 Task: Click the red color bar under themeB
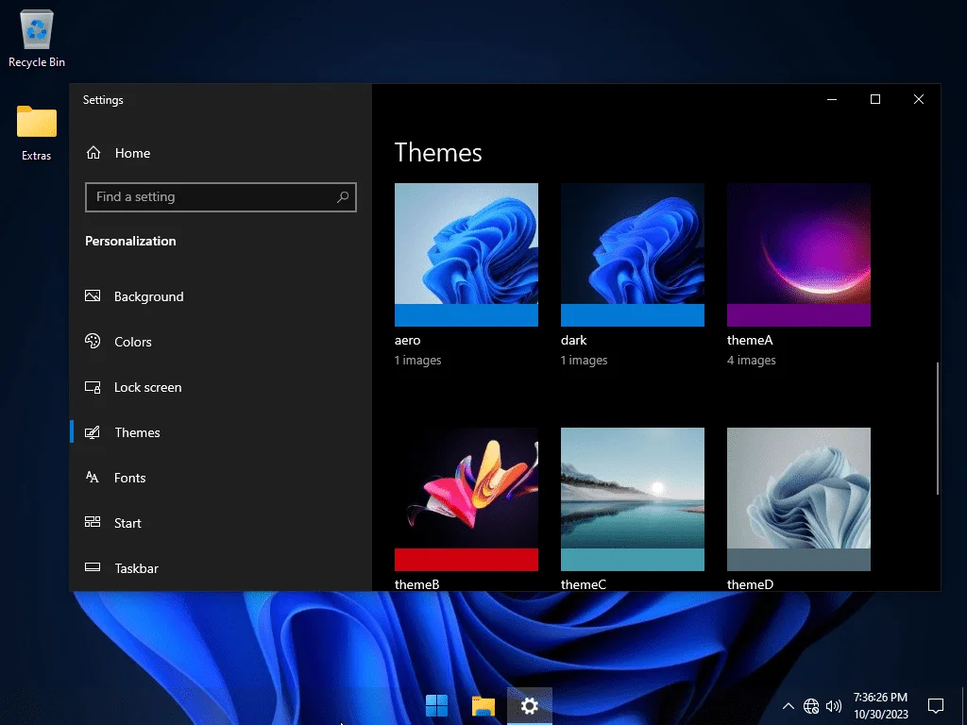tap(467, 559)
